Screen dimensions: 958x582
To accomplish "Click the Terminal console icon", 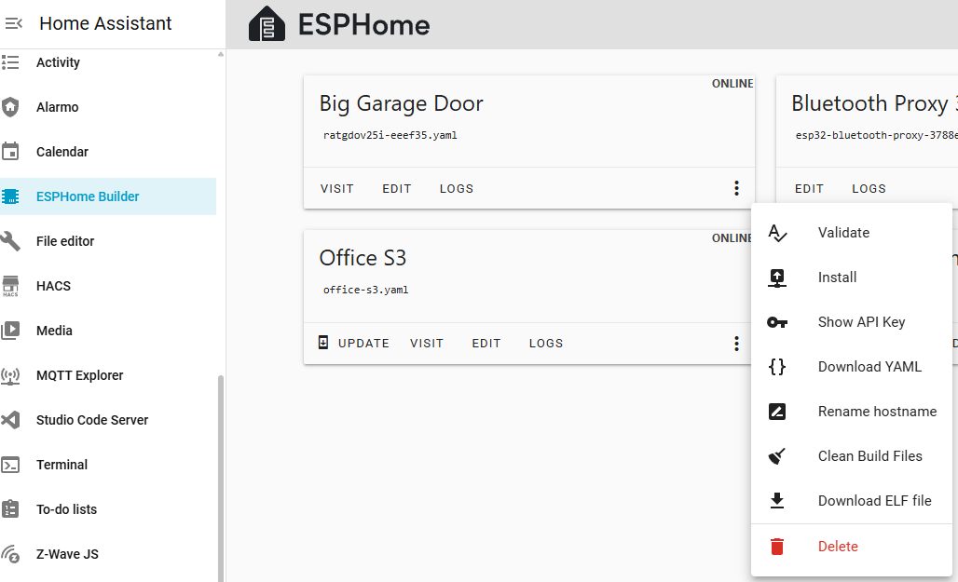I will click(10, 465).
